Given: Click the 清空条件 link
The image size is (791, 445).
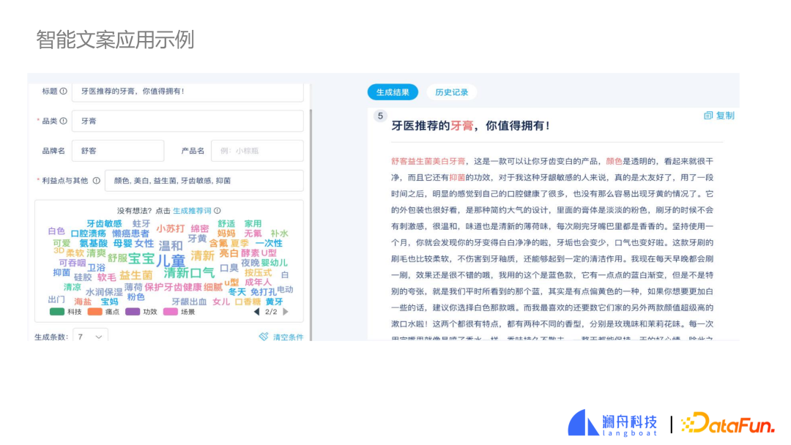Looking at the screenshot, I should tap(288, 337).
